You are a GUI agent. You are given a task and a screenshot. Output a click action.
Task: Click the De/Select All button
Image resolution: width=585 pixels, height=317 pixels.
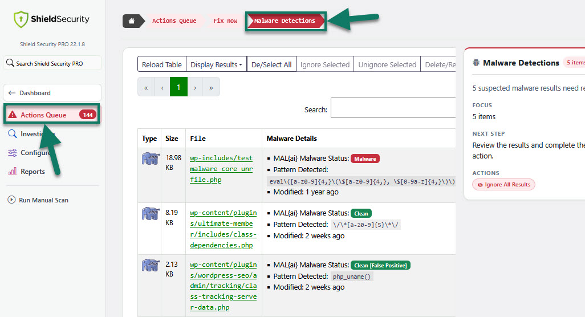(x=271, y=64)
